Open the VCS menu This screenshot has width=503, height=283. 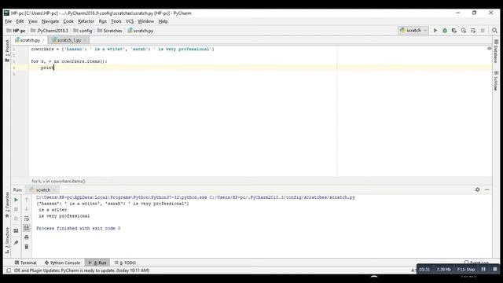(x=130, y=21)
